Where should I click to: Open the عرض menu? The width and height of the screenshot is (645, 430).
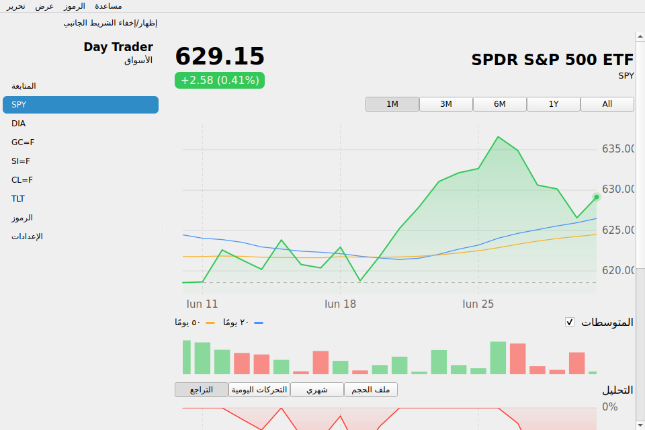(44, 6)
